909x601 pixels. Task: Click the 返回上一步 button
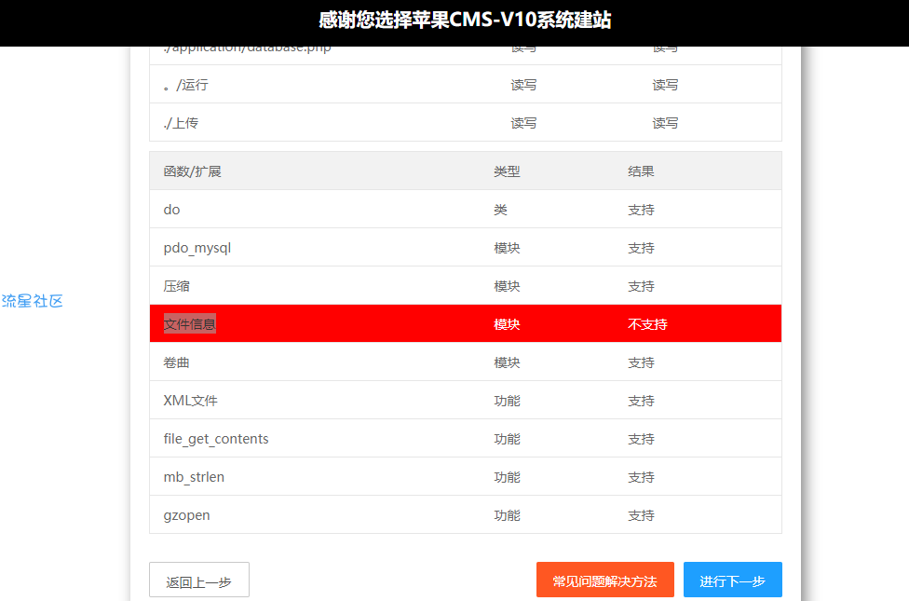pyautogui.click(x=199, y=581)
